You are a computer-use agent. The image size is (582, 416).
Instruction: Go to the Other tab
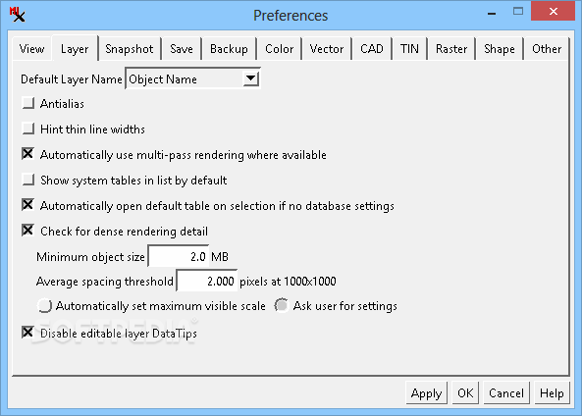pyautogui.click(x=547, y=49)
